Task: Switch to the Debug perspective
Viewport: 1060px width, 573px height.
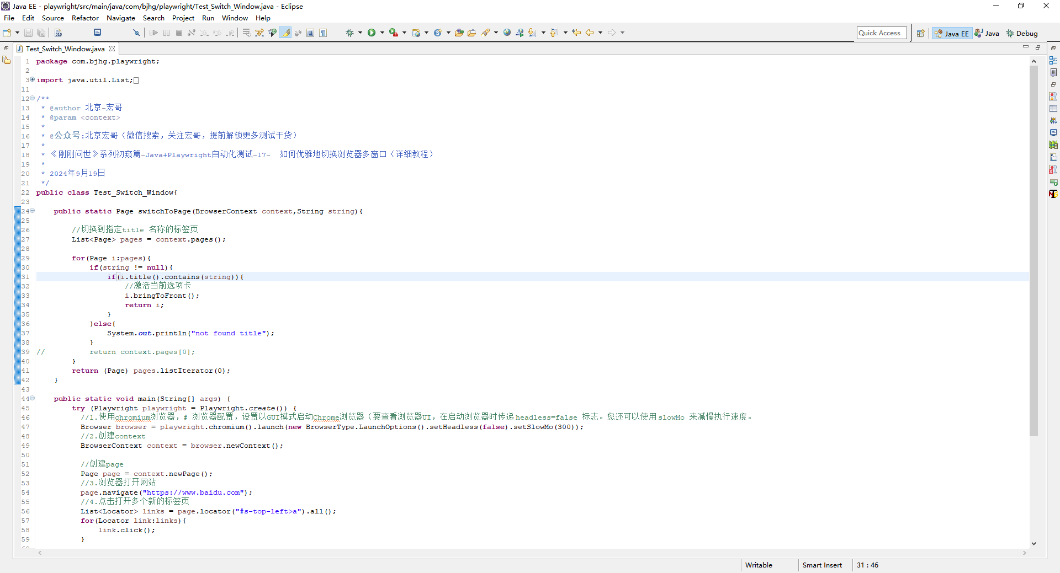Action: click(1022, 34)
